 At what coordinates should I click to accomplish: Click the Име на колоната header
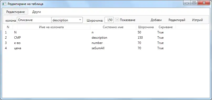(x=51, y=27)
